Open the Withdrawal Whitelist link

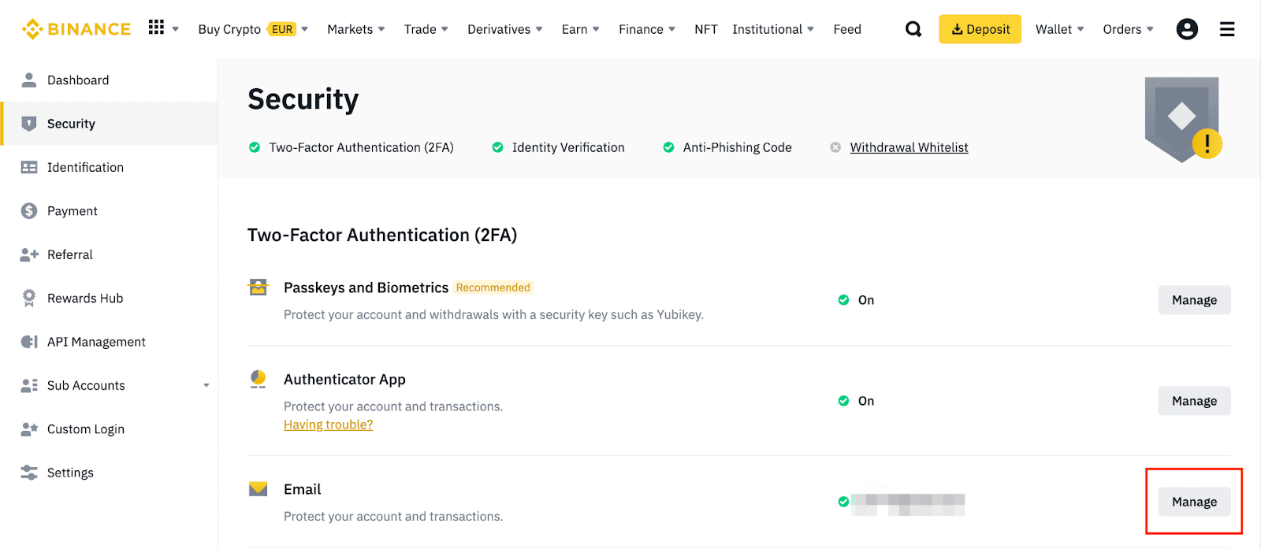coord(909,147)
